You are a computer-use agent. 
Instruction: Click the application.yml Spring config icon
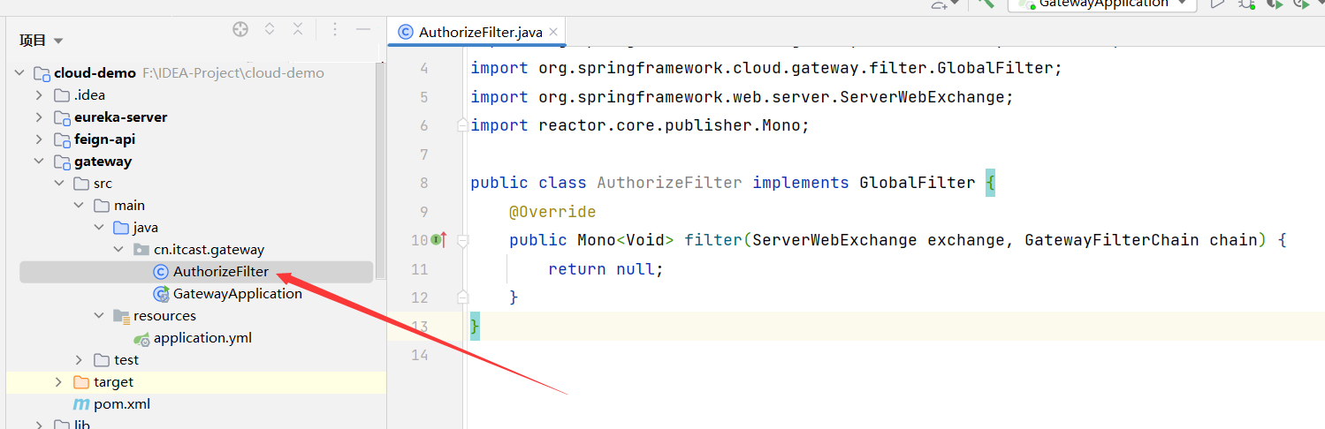[141, 338]
